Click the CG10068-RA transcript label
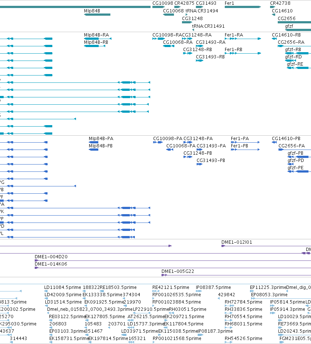 pos(178,42)
